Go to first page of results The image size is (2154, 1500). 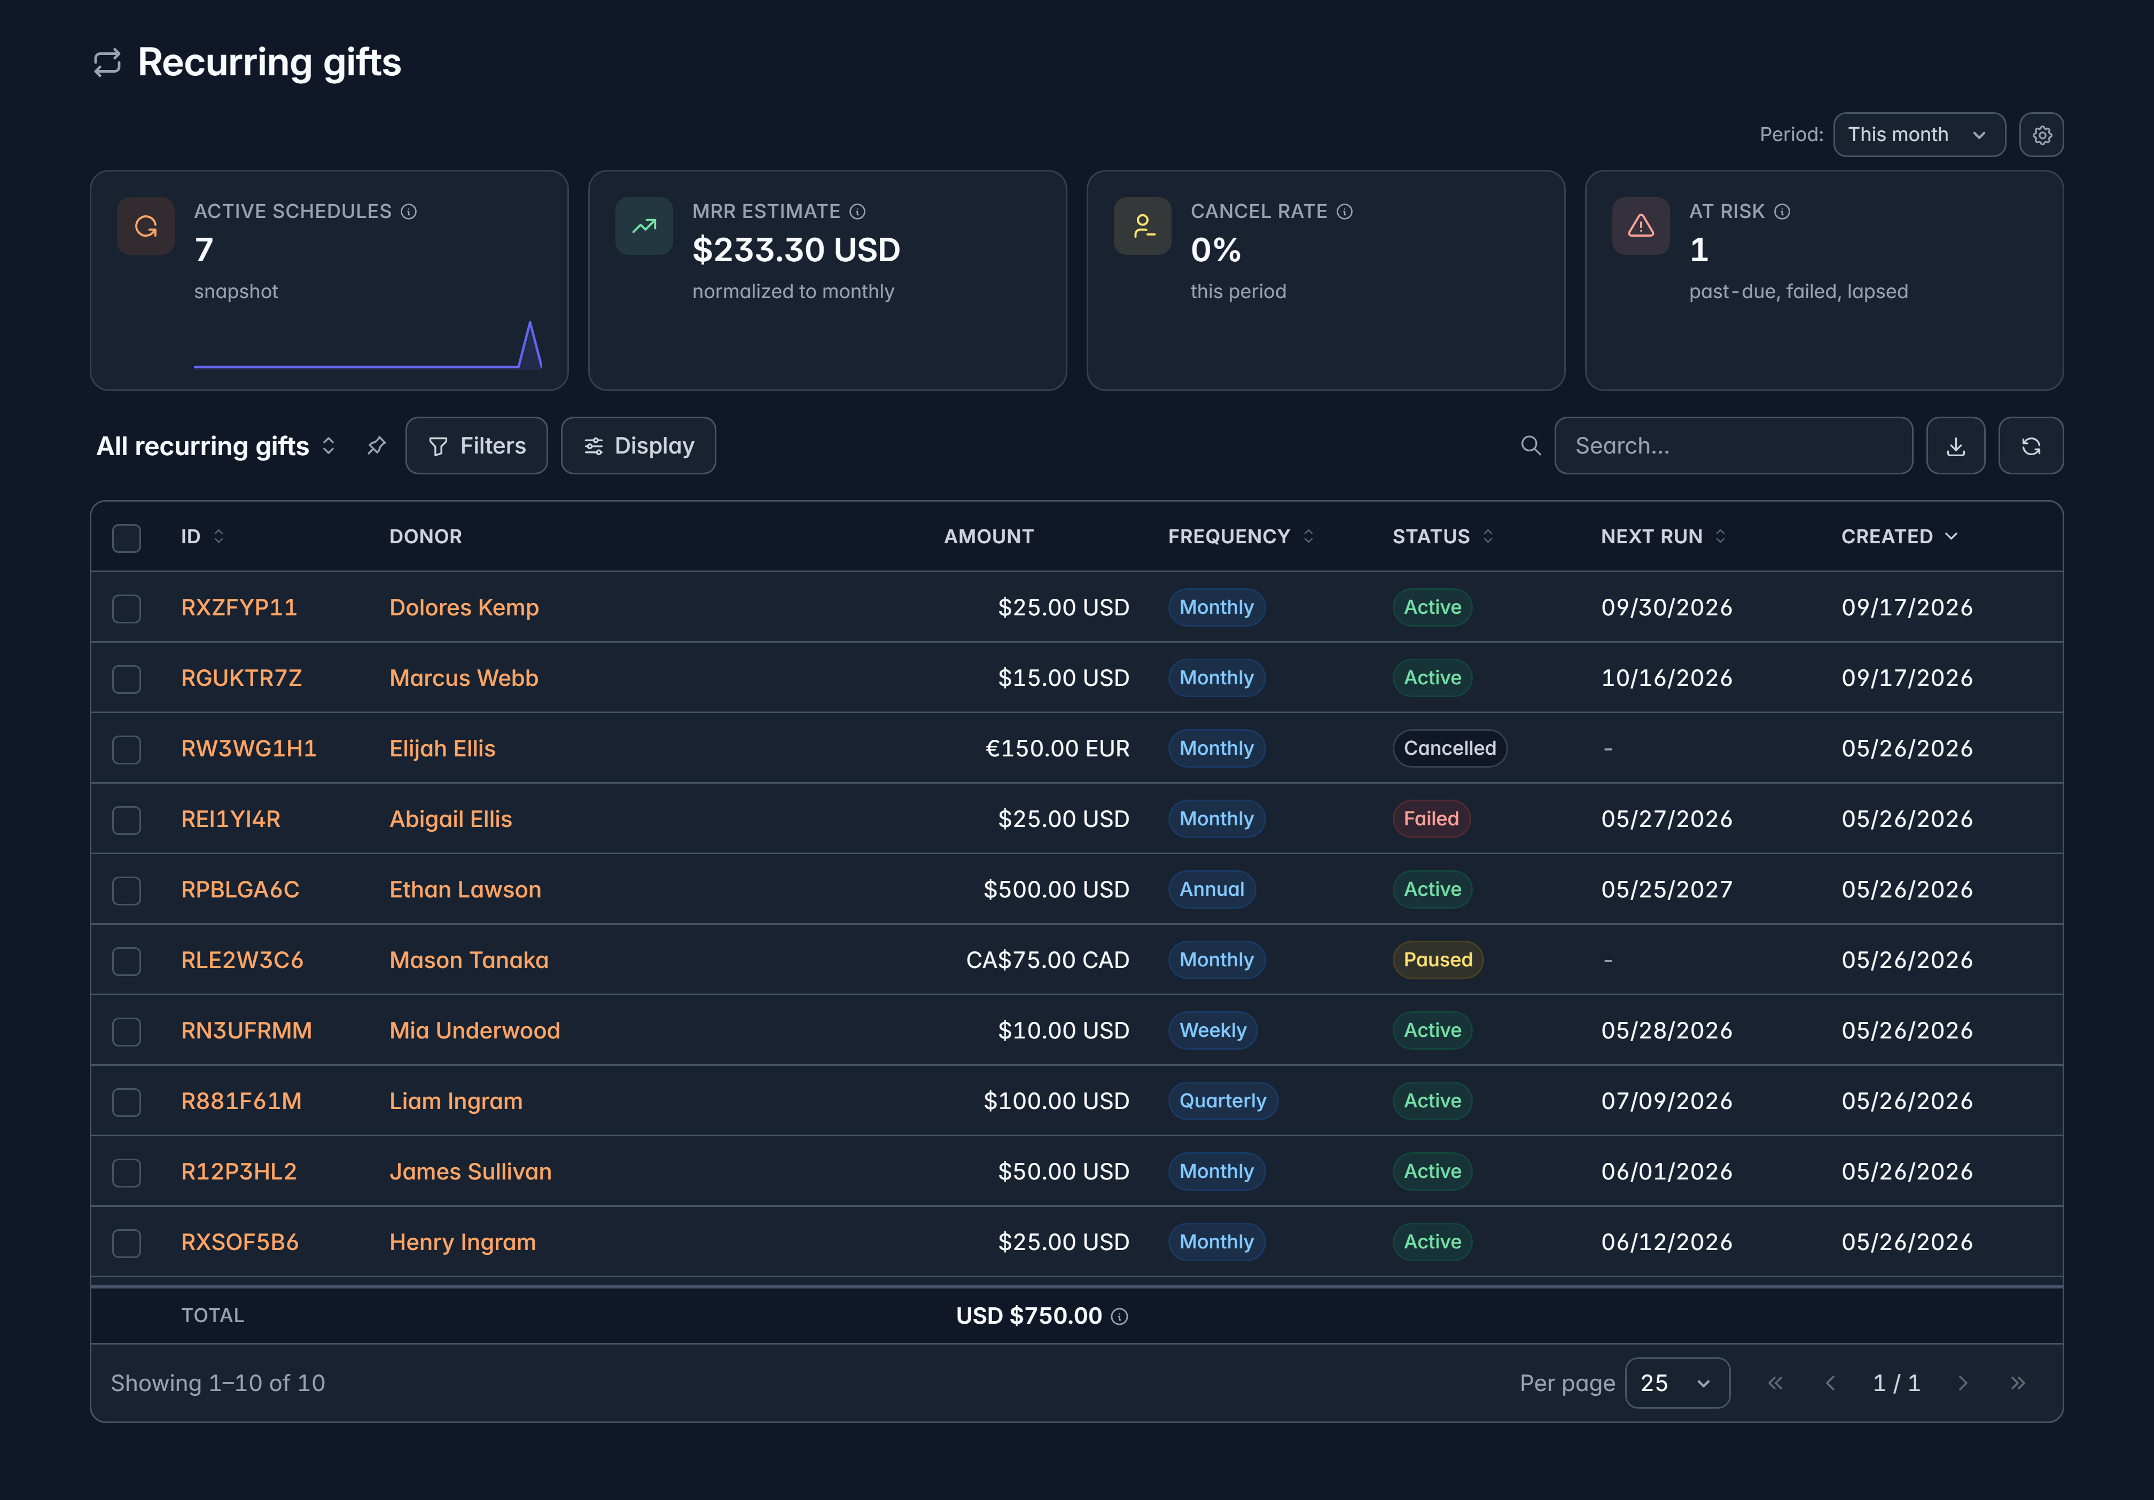point(1775,1382)
